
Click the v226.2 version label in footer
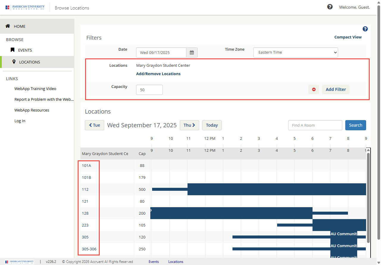pos(51,262)
